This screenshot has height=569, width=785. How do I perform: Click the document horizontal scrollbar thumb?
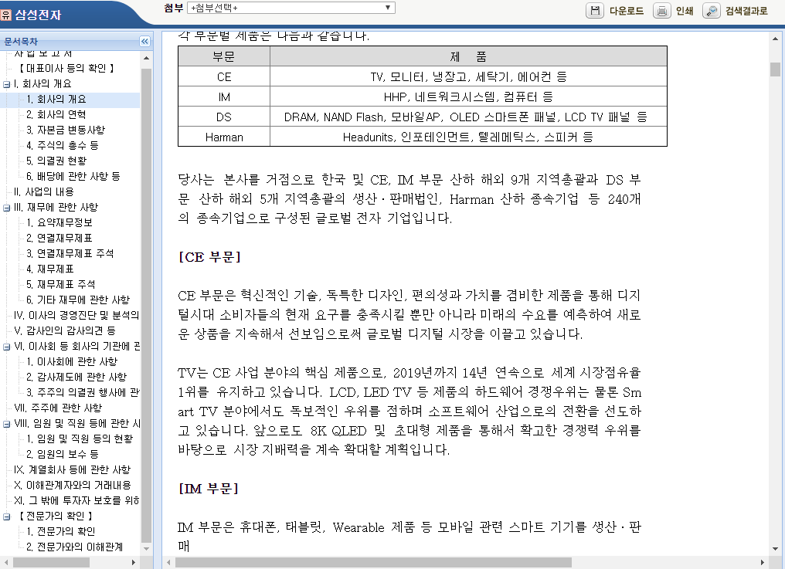(x=373, y=563)
